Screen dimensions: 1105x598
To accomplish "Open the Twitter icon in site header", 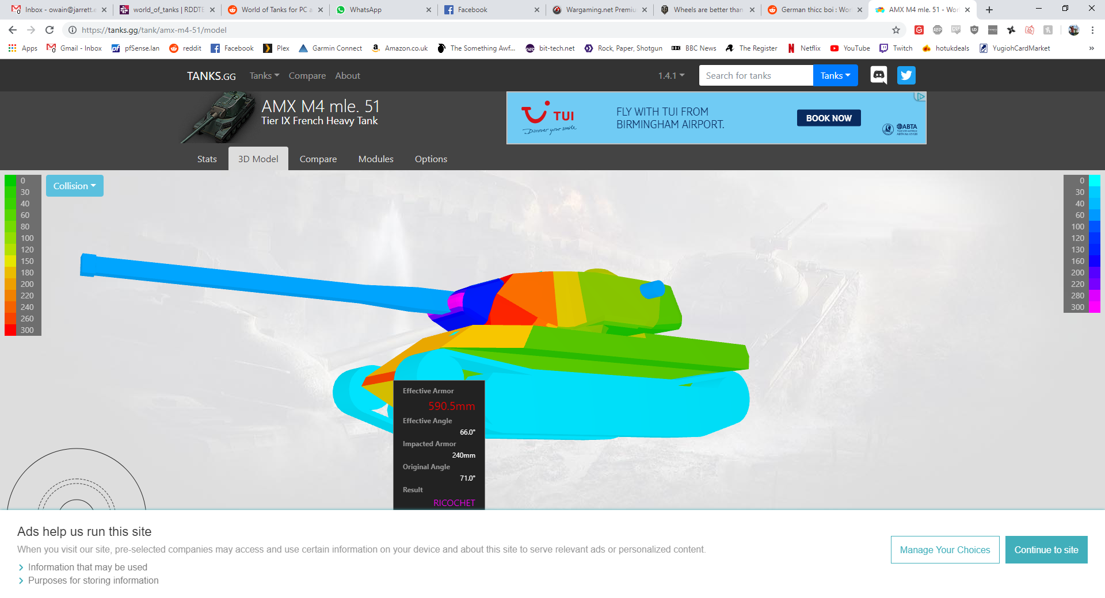I will (906, 75).
